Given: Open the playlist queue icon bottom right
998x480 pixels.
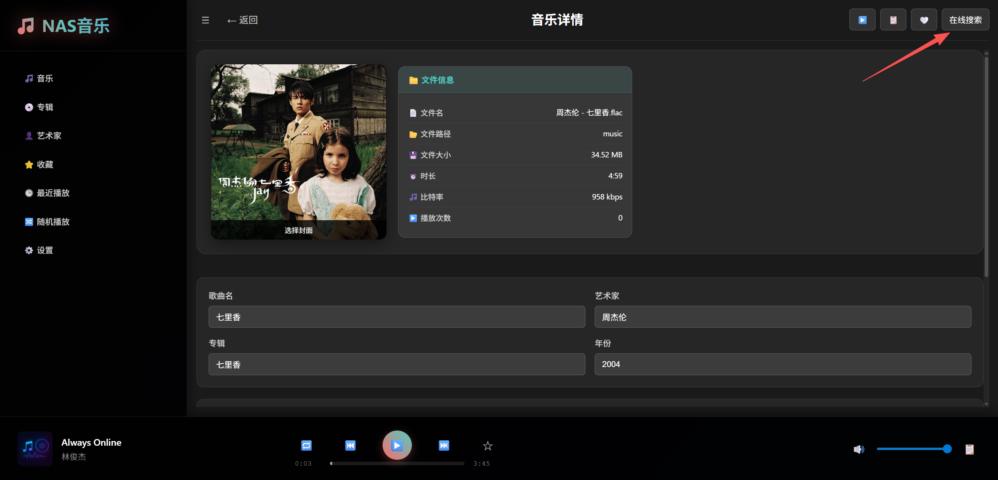Looking at the screenshot, I should click(x=970, y=449).
